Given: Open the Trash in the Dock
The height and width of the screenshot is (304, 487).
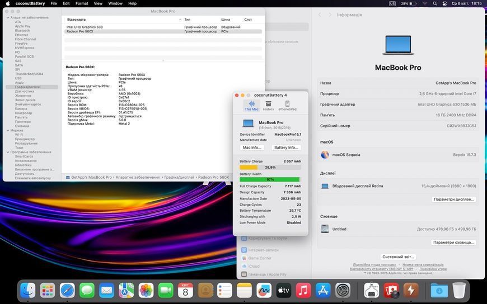Looking at the screenshot, I should coord(459,291).
